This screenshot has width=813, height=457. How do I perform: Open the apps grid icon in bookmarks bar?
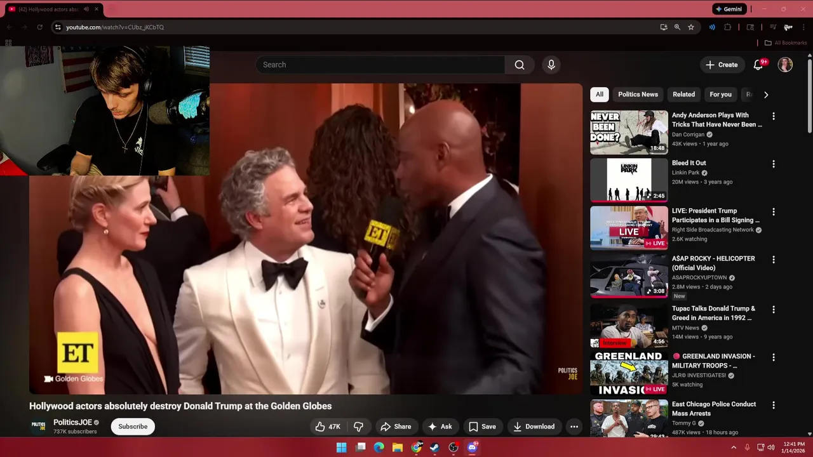tap(8, 43)
